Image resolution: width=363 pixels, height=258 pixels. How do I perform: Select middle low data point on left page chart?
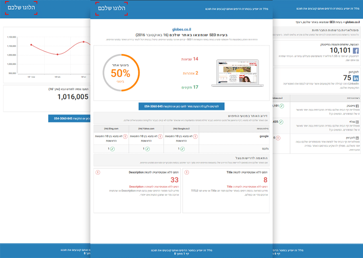coord(58,54)
